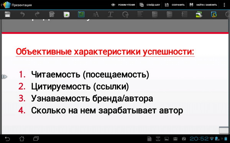The width and height of the screenshot is (230, 143).
Task: Open the three-dot overflow menu
Action: (x=224, y=5)
